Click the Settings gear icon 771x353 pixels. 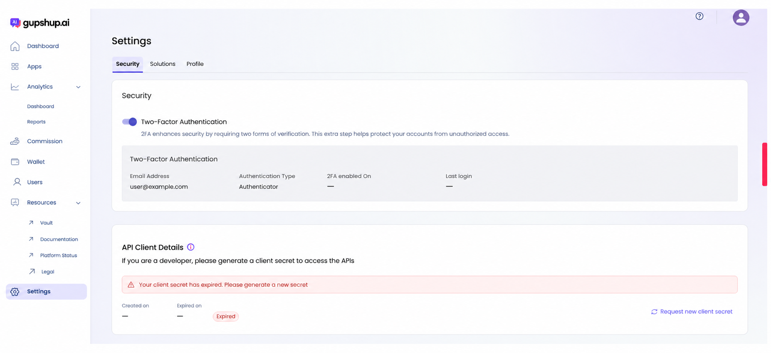point(15,292)
